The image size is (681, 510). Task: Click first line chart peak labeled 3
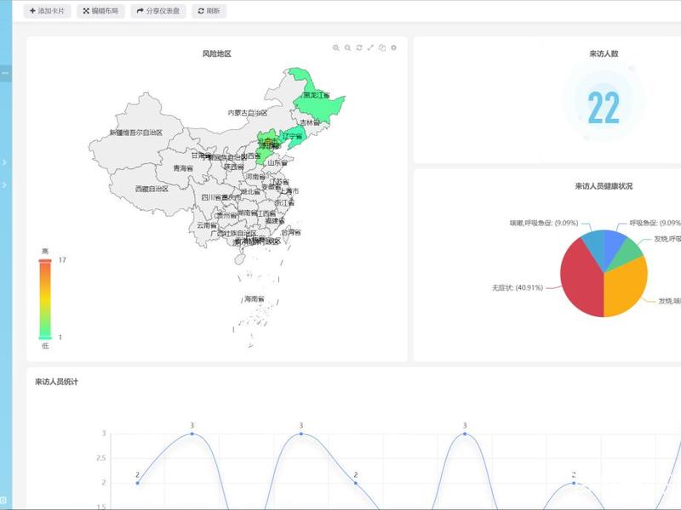(192, 433)
